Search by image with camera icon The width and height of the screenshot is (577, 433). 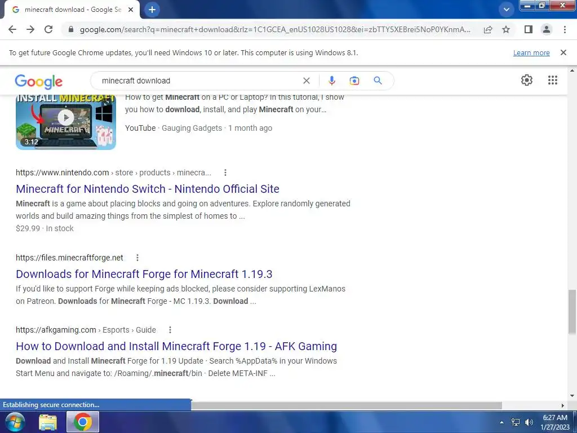(354, 81)
